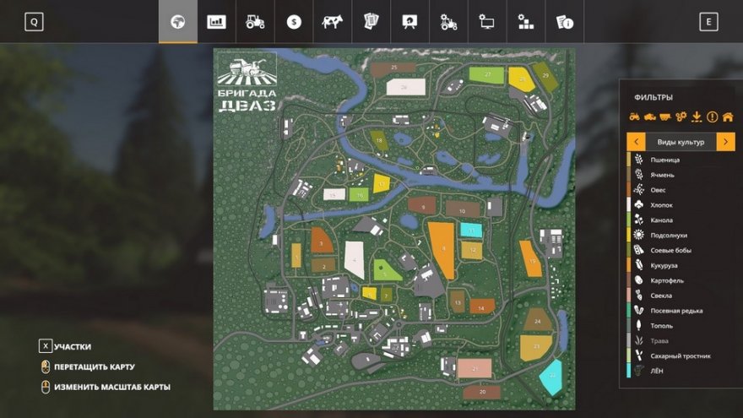Open the help info document tab
Viewport: 743px width, 418px height.
pyautogui.click(x=564, y=22)
